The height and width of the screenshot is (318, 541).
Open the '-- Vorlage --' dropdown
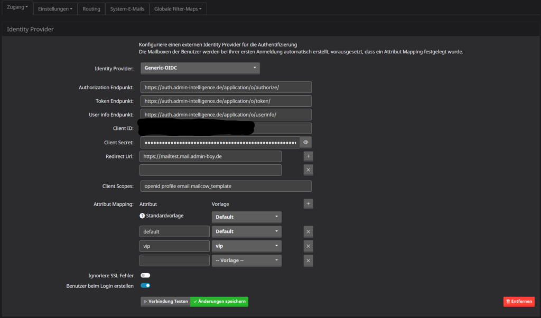pyautogui.click(x=247, y=260)
